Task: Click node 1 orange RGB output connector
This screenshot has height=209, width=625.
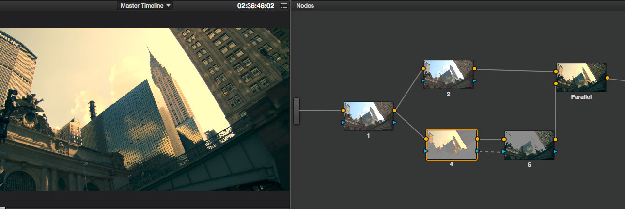Action: 394,111
